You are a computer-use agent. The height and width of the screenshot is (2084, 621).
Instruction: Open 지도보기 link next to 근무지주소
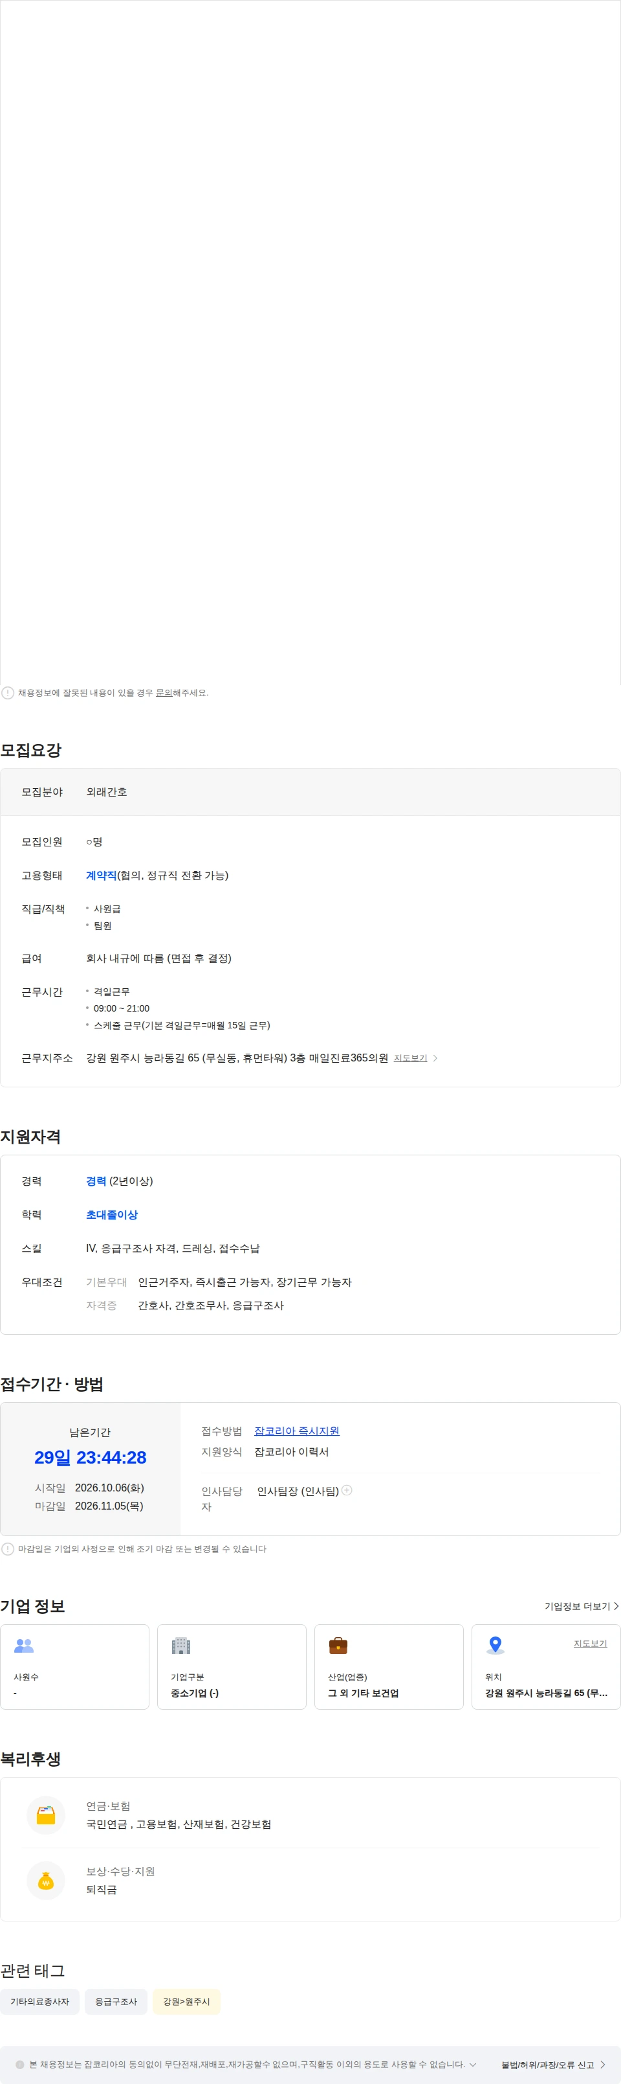[410, 1058]
